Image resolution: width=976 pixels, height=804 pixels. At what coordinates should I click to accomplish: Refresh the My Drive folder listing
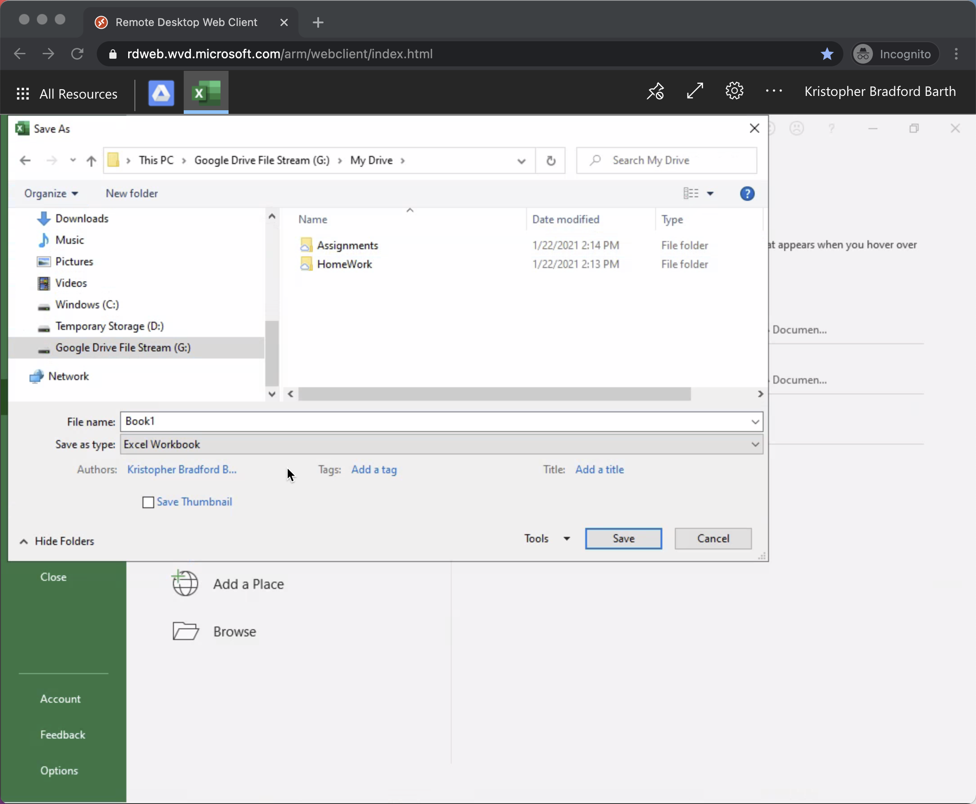click(x=550, y=161)
